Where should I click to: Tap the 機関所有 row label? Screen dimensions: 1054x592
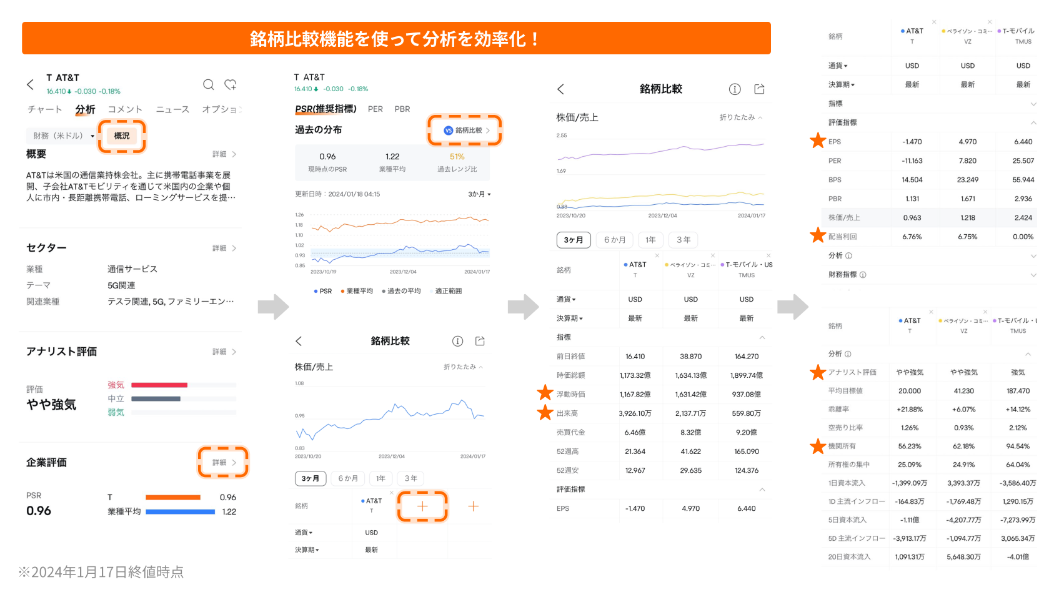click(x=842, y=446)
